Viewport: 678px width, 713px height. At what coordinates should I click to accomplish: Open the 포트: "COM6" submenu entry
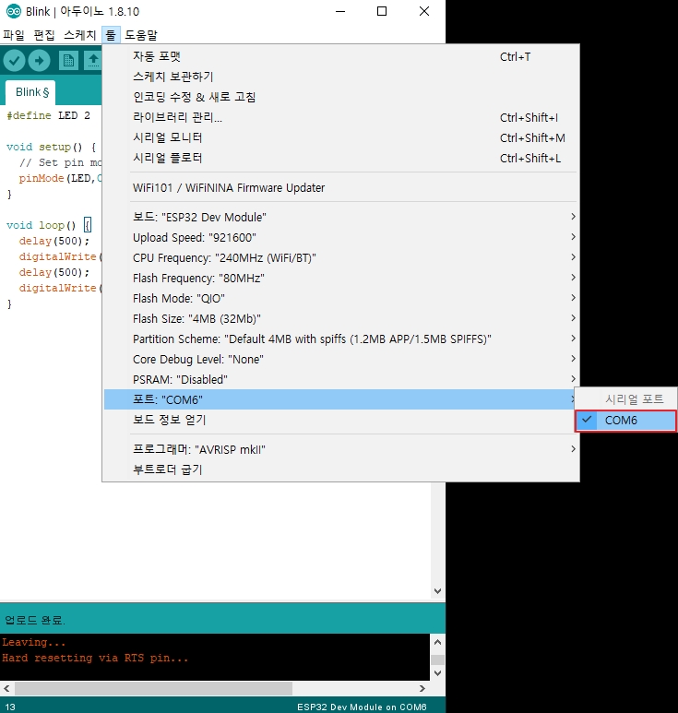click(x=341, y=399)
